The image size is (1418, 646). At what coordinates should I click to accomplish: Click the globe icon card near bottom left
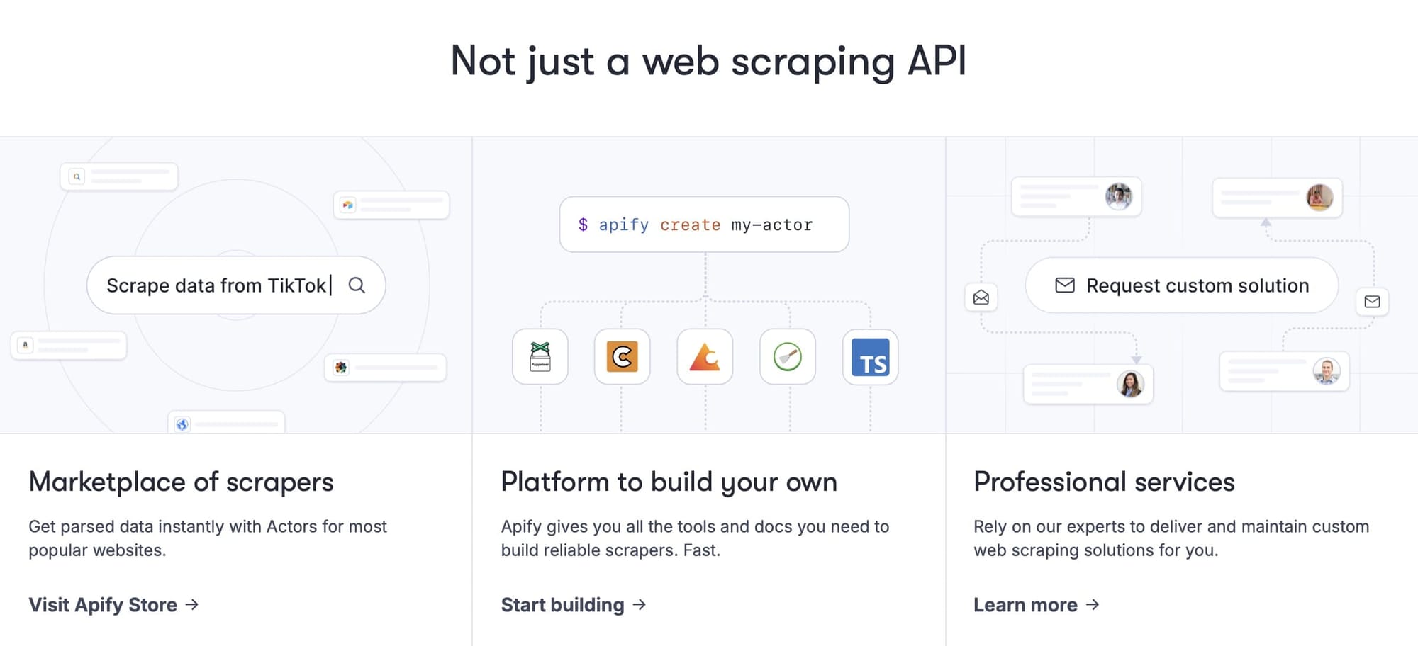click(x=182, y=424)
